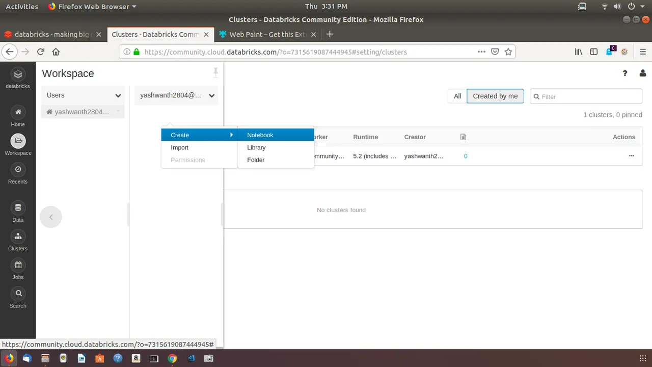Pin the Workspace panel with pin icon
The image size is (652, 367).
click(215, 73)
